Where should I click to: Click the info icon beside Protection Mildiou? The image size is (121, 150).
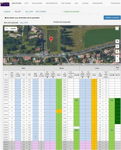78,75
